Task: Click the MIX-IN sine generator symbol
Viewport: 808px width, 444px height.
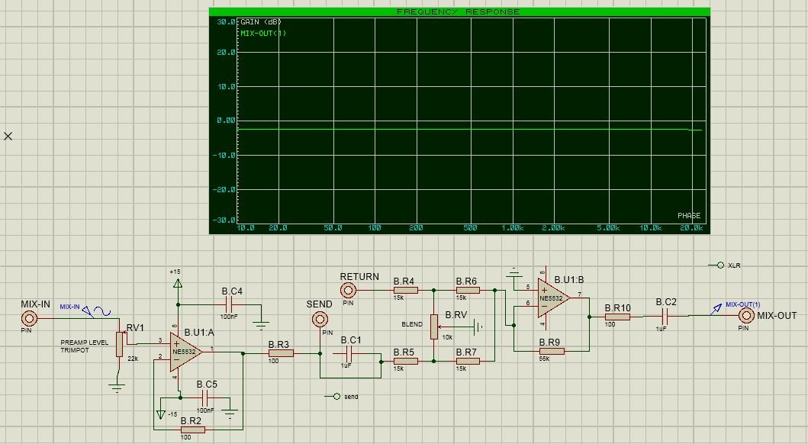Action: 96,311
